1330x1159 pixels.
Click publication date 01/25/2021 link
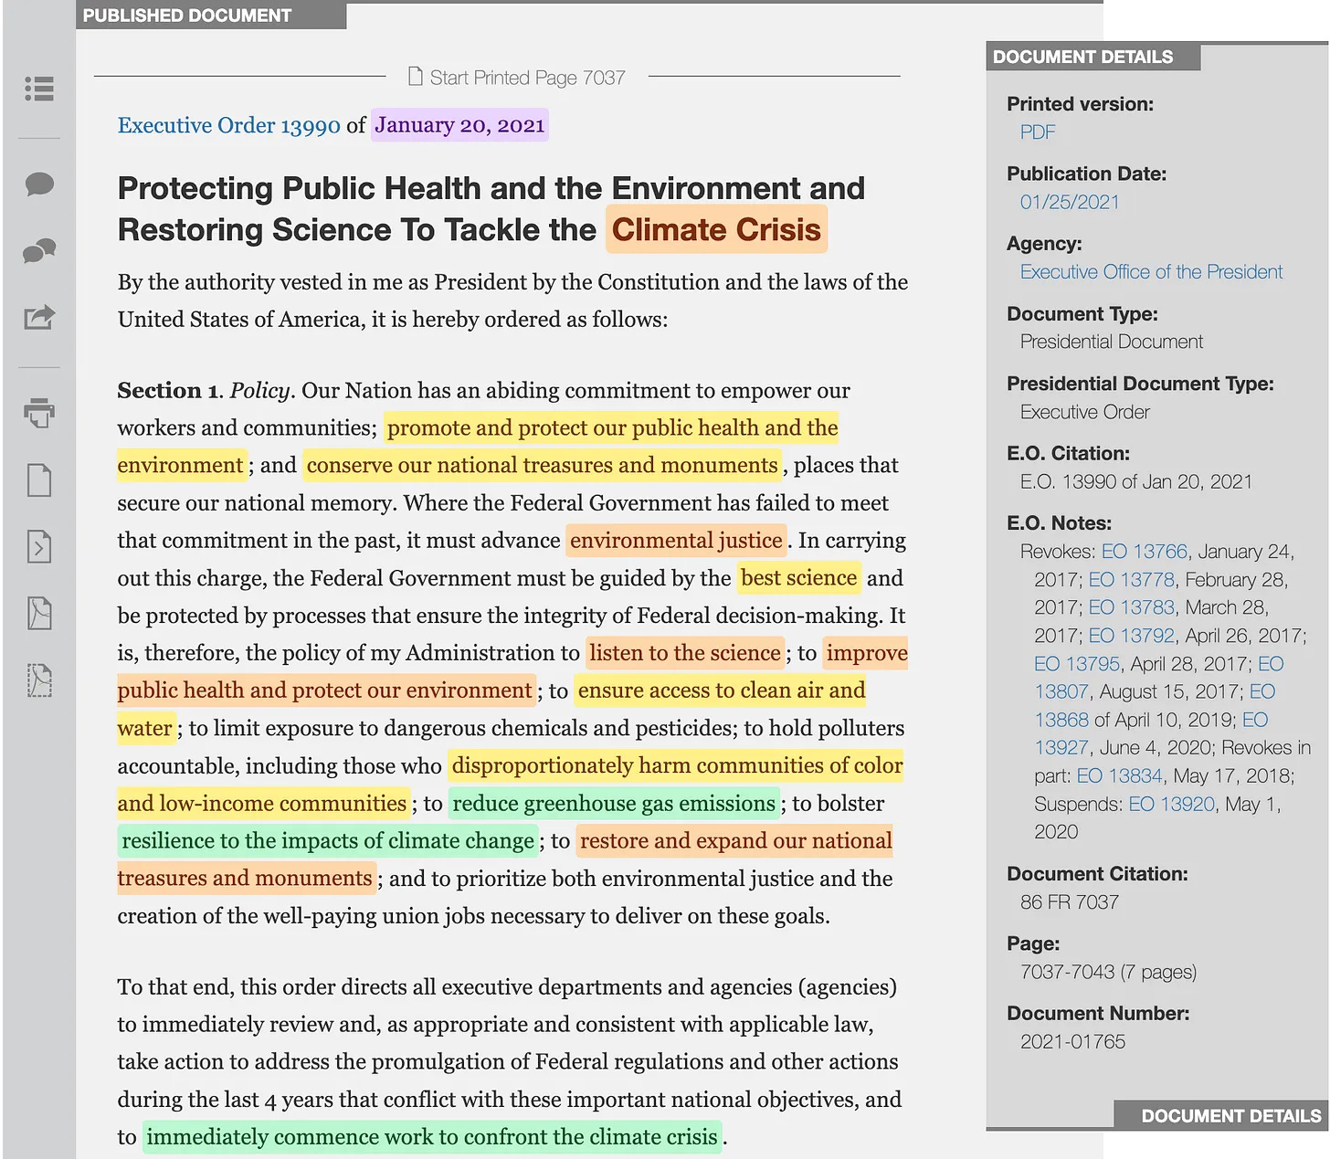point(1070,202)
